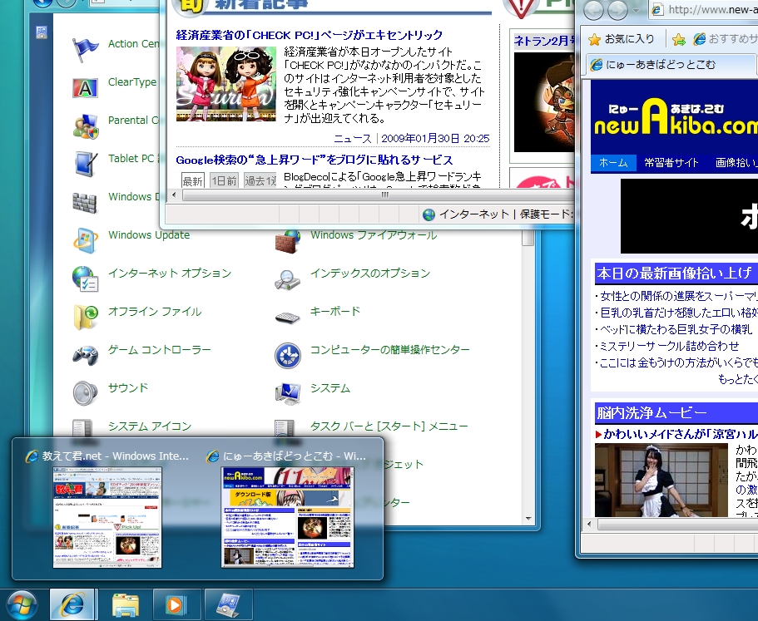Click the back button in new-akiba IE window
This screenshot has height=621, width=758.
point(593,10)
